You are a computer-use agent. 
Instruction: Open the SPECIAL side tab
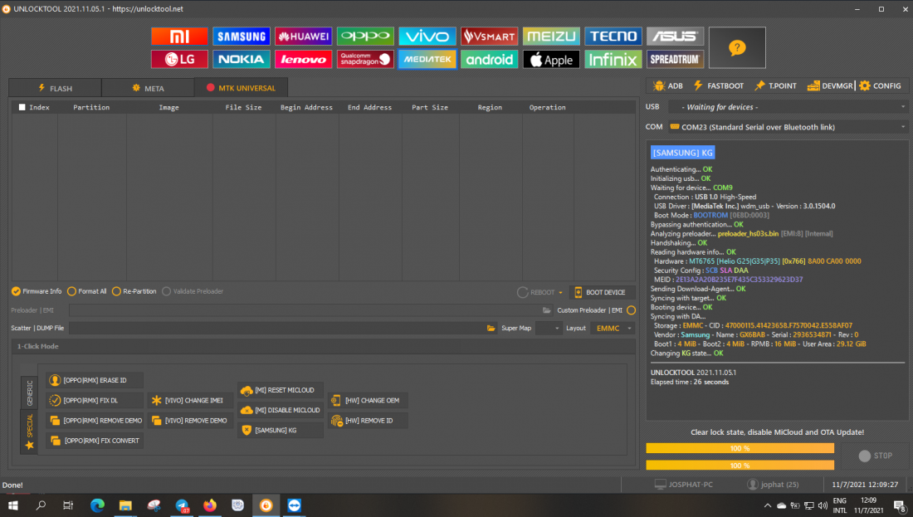click(29, 432)
